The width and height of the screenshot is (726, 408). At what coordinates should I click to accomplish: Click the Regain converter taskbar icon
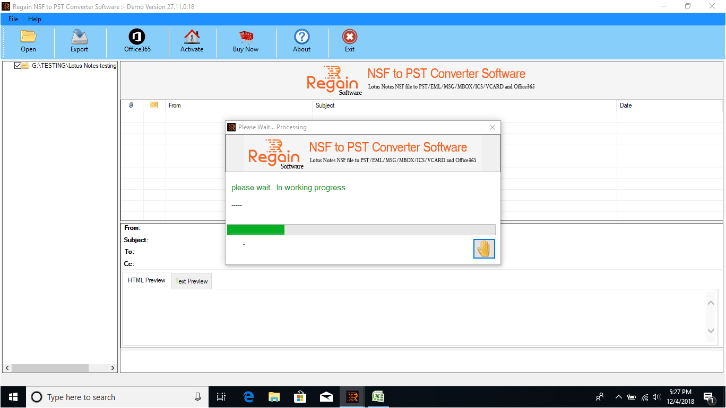pyautogui.click(x=352, y=397)
